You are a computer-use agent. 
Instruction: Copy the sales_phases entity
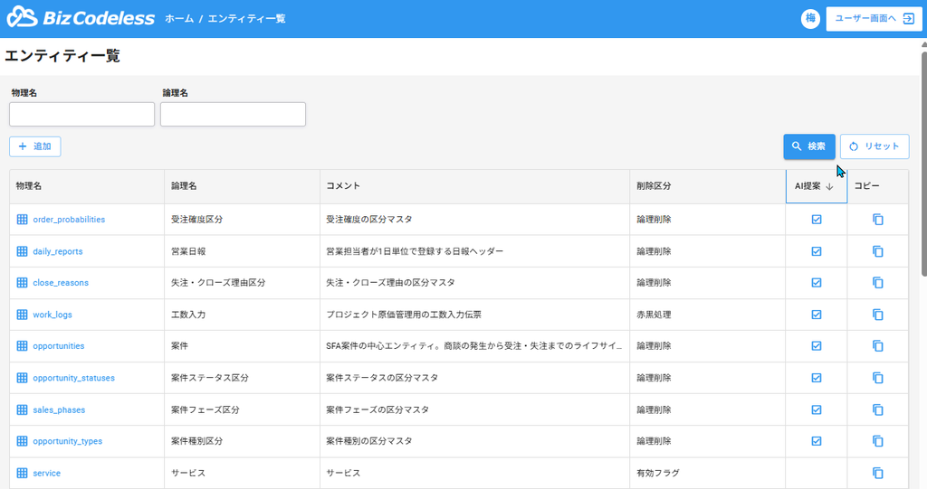[x=878, y=409]
